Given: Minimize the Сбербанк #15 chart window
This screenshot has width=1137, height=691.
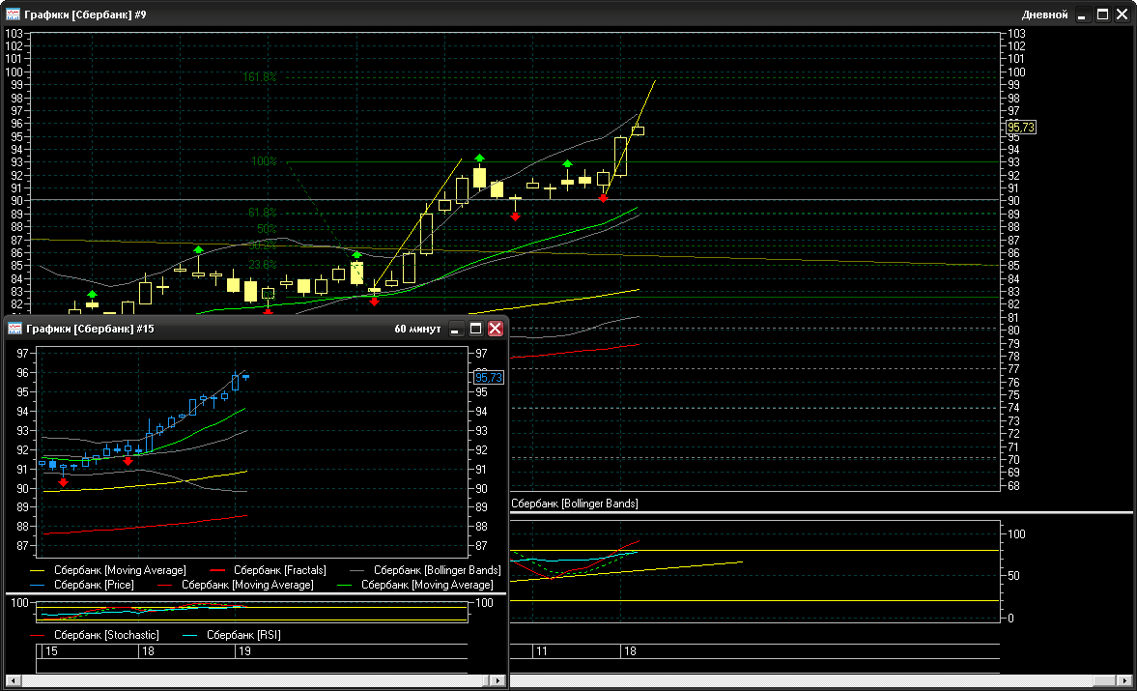Looking at the screenshot, I should pyautogui.click(x=455, y=329).
